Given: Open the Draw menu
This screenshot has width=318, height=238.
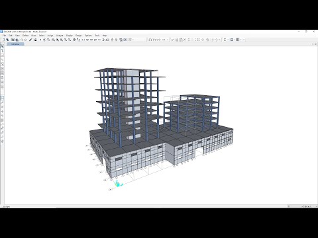Looking at the screenshot, I should (34, 36).
